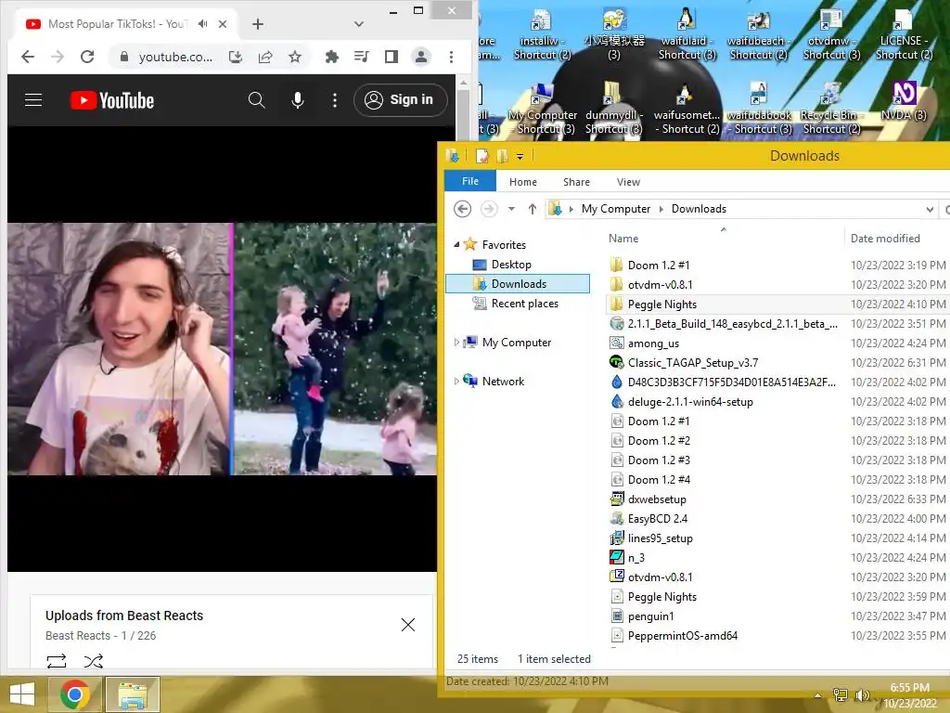Install app icon in Chrome address bar
The height and width of the screenshot is (713, 950).
(236, 57)
